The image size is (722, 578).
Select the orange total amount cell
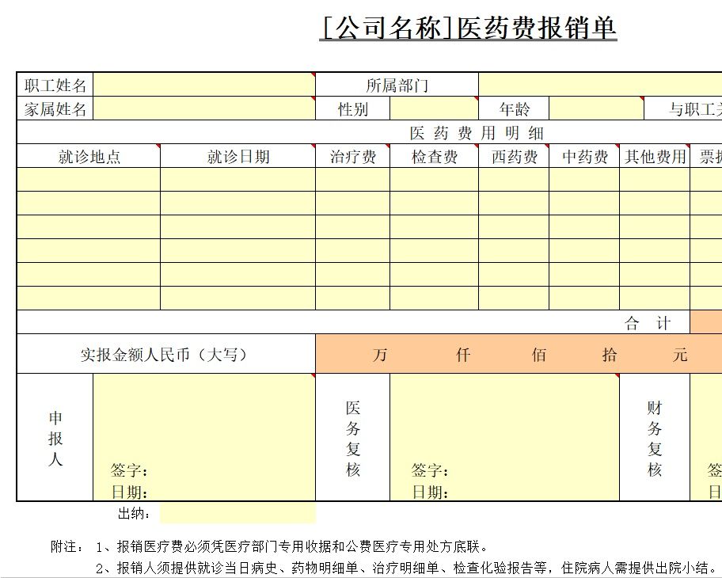(x=705, y=322)
